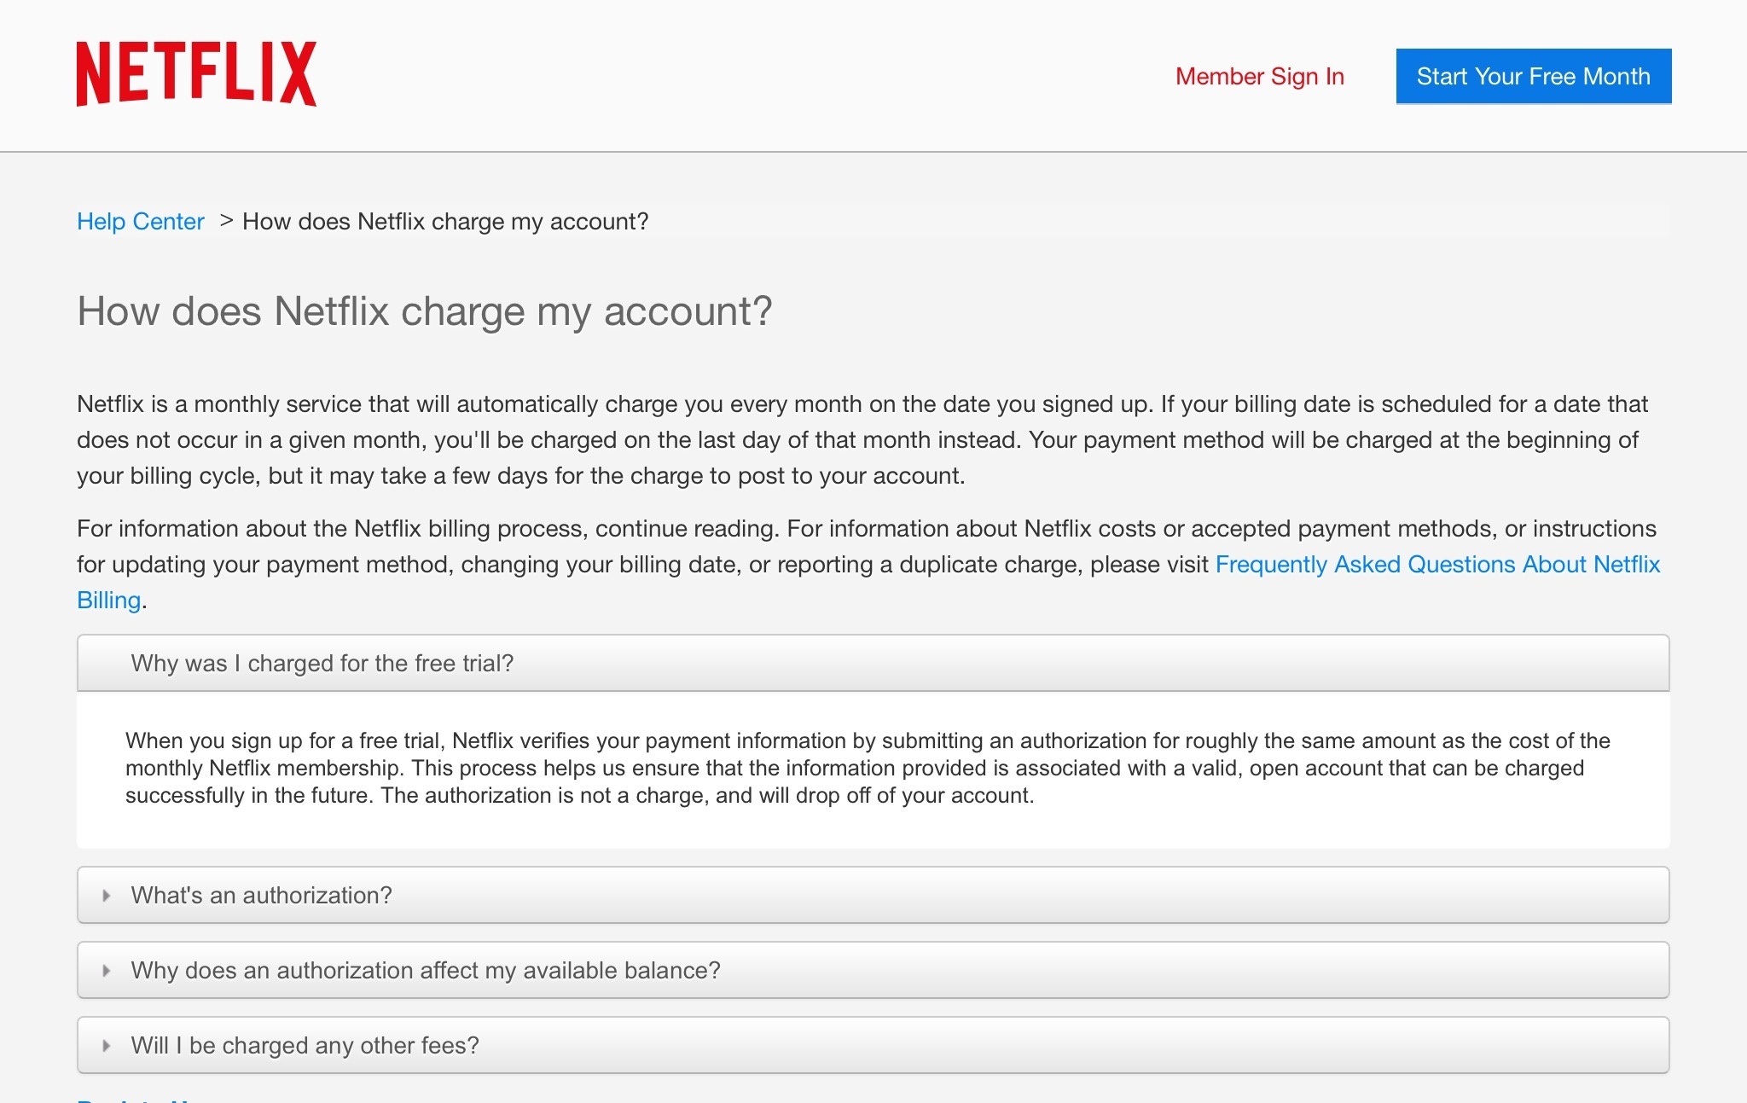Click the word 'Billing' ending the FAQ link
Image resolution: width=1747 pixels, height=1103 pixels.
tap(108, 601)
